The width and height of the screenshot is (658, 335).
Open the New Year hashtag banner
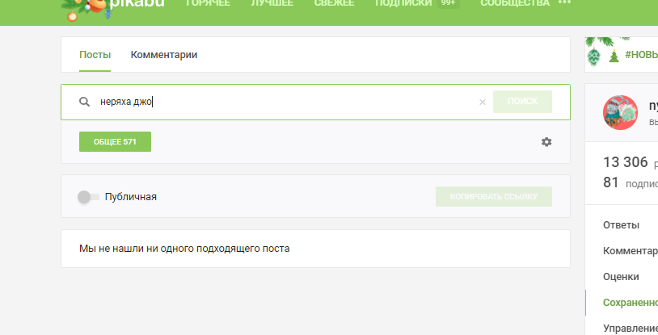(x=622, y=55)
